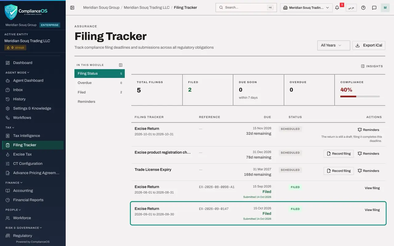
Task: Open the All Years dropdown
Action: coord(334,45)
